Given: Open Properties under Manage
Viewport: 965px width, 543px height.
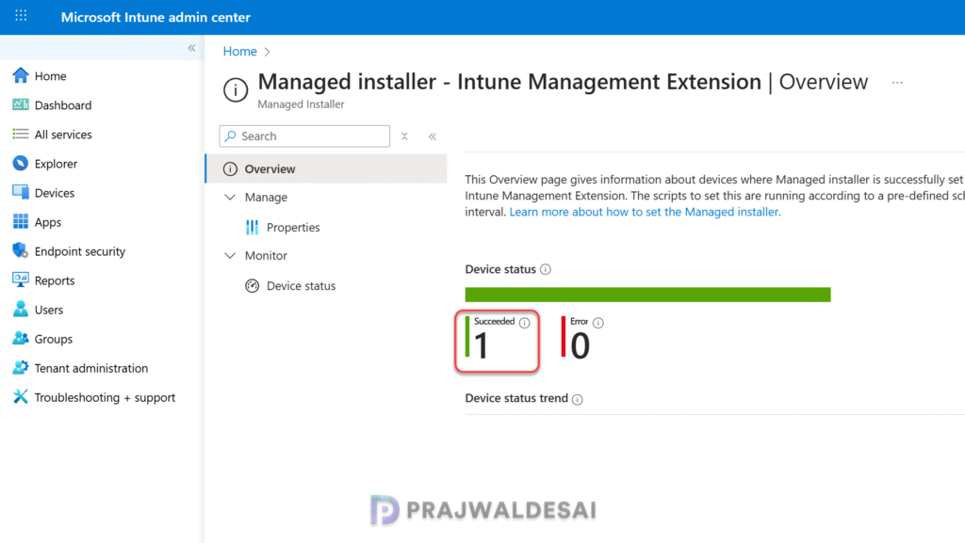Looking at the screenshot, I should tap(293, 228).
